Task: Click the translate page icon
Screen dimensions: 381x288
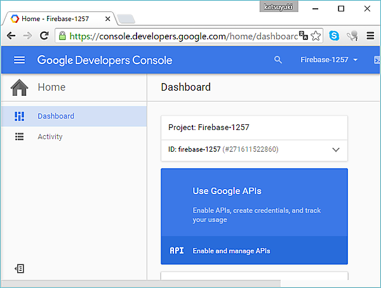Action: [303, 36]
